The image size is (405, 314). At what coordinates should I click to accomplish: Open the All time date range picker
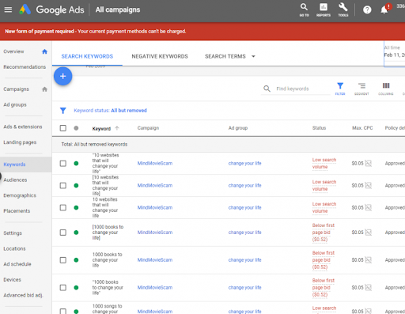[x=395, y=54]
